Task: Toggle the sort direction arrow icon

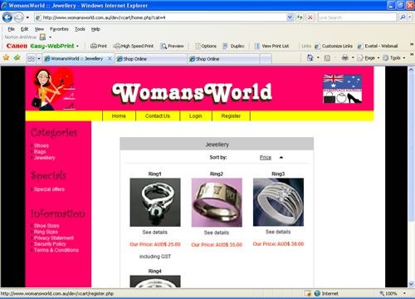Action: point(281,158)
